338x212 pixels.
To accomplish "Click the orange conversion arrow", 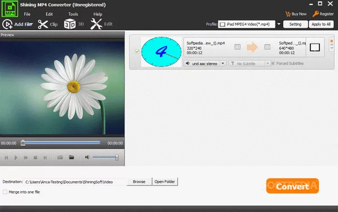I will point(252,47).
